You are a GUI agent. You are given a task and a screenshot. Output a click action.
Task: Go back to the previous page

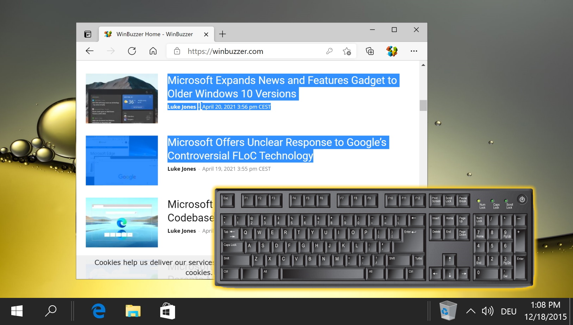coord(89,51)
